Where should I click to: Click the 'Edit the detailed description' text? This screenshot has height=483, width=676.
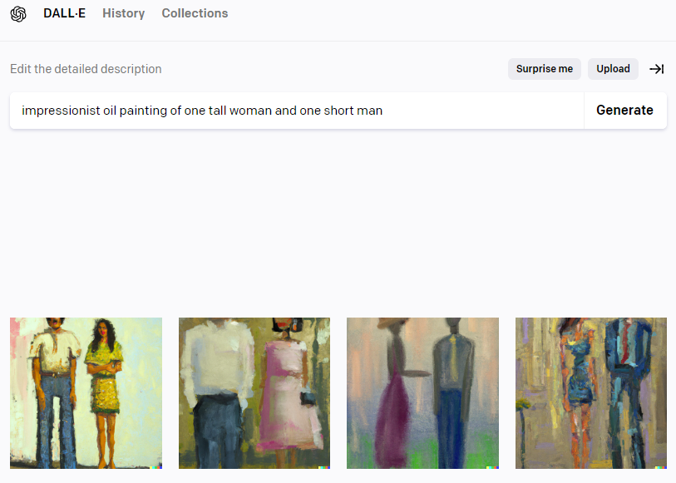pyautogui.click(x=86, y=69)
